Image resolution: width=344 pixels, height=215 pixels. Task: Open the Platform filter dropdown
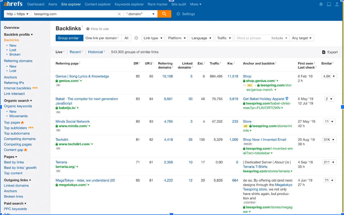[x=177, y=38]
